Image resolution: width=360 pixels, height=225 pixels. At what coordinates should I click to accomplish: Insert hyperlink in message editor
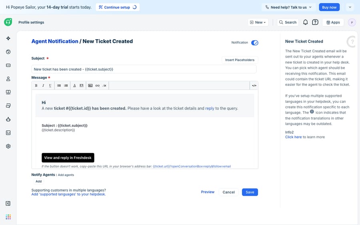[97, 86]
